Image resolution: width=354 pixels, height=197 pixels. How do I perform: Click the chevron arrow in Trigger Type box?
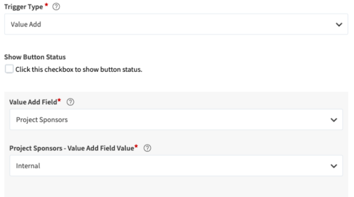click(339, 25)
